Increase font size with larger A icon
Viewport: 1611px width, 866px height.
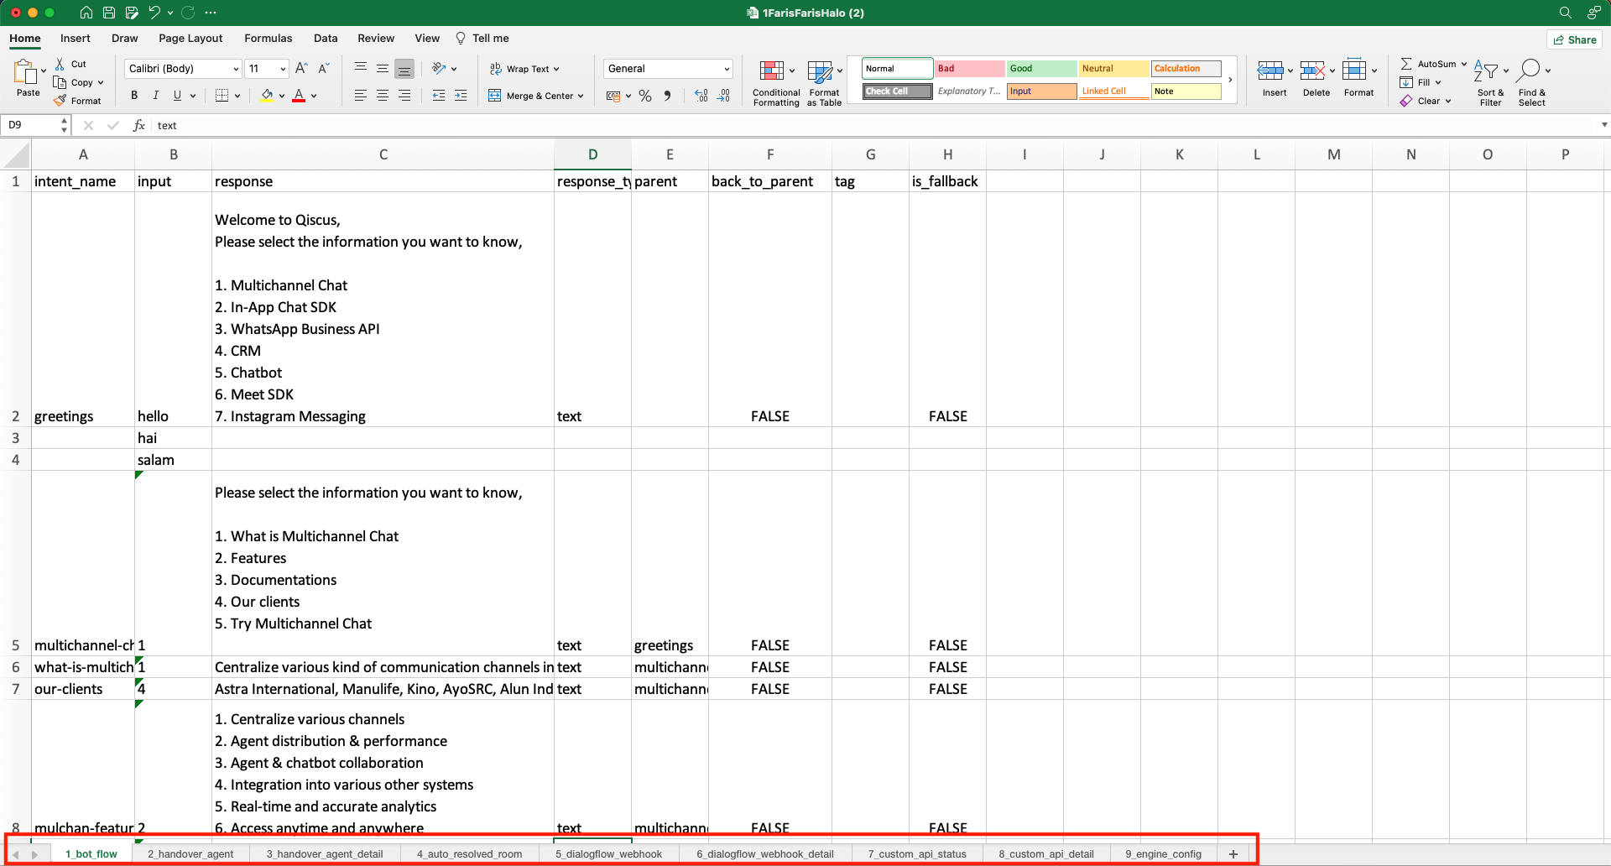coord(301,69)
